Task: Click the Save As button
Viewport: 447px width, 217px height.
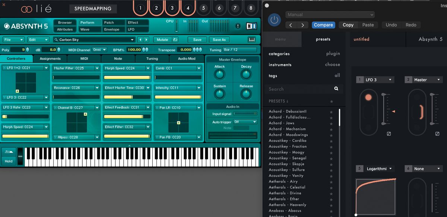Action: pos(219,40)
